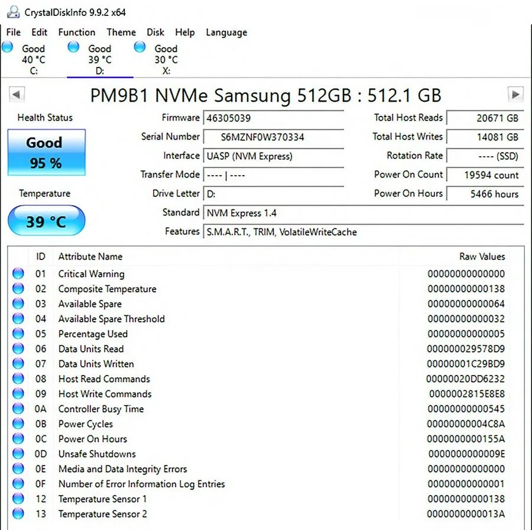Click the ID column header

click(40, 256)
